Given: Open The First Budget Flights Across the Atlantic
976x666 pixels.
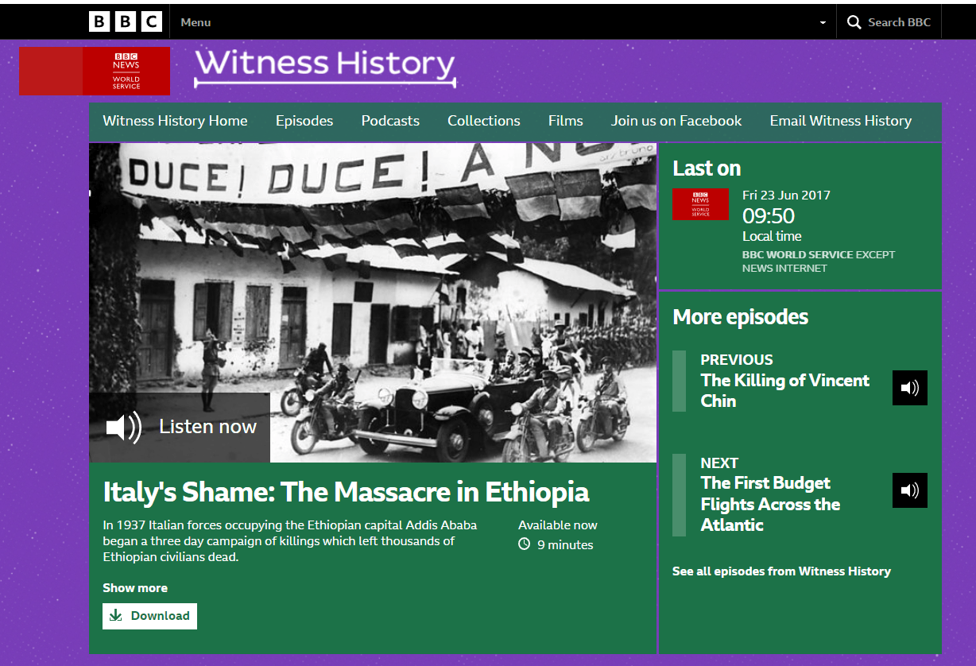Looking at the screenshot, I should click(x=770, y=504).
